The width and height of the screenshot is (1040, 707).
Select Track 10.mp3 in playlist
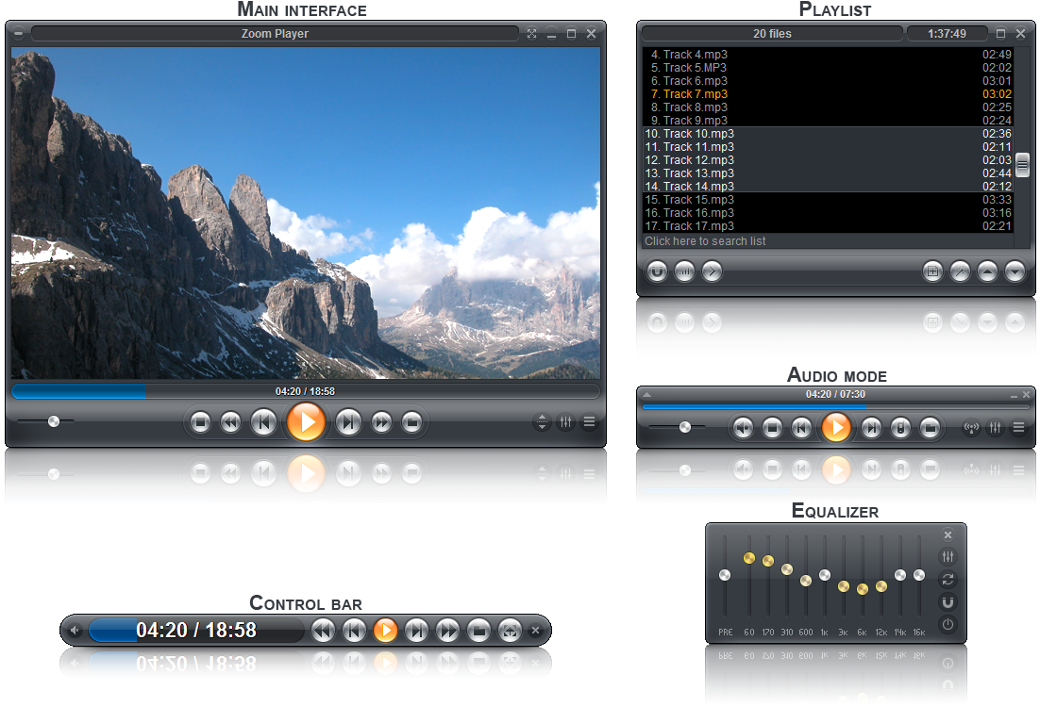pos(828,134)
